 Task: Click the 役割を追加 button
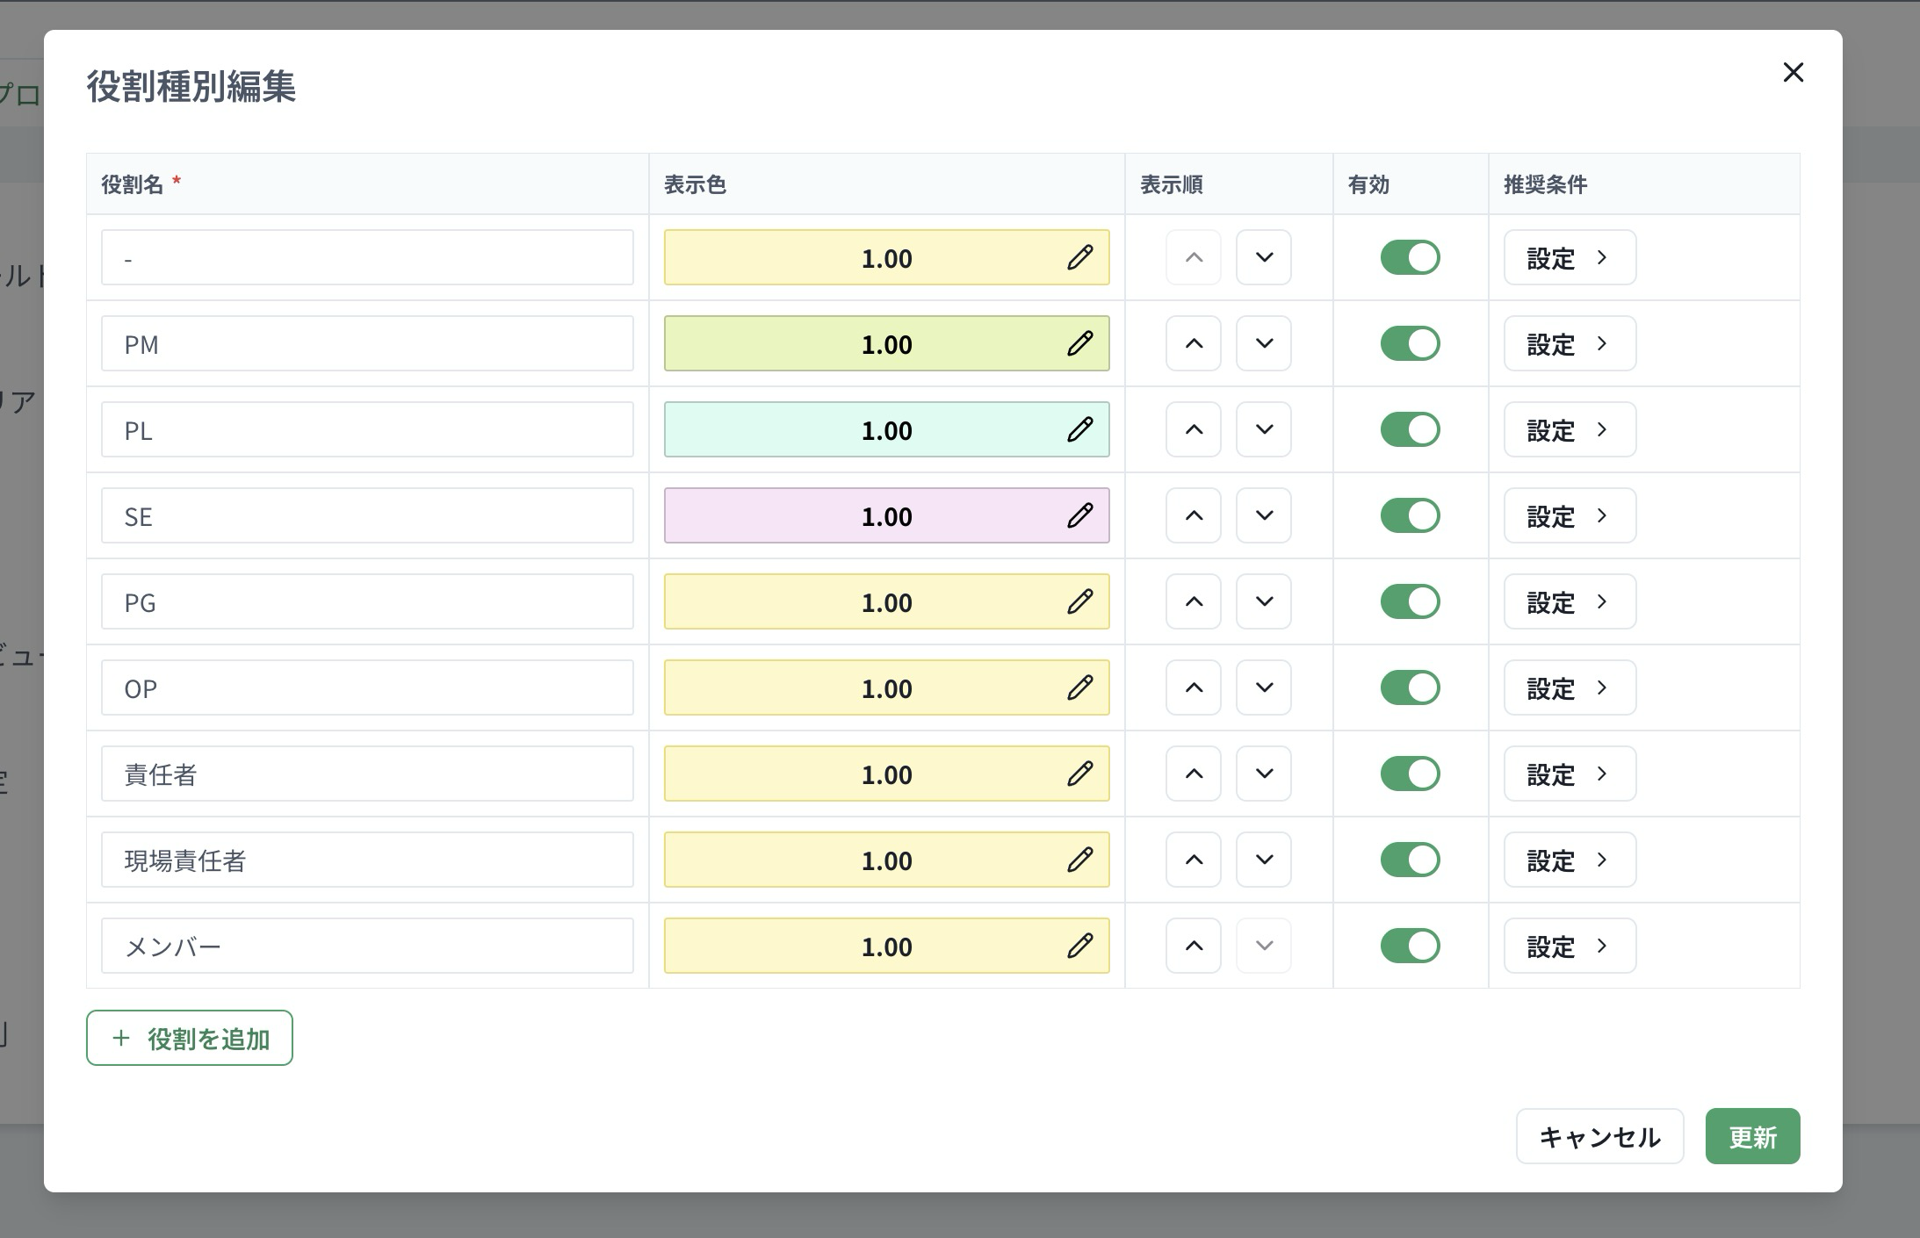[190, 1038]
